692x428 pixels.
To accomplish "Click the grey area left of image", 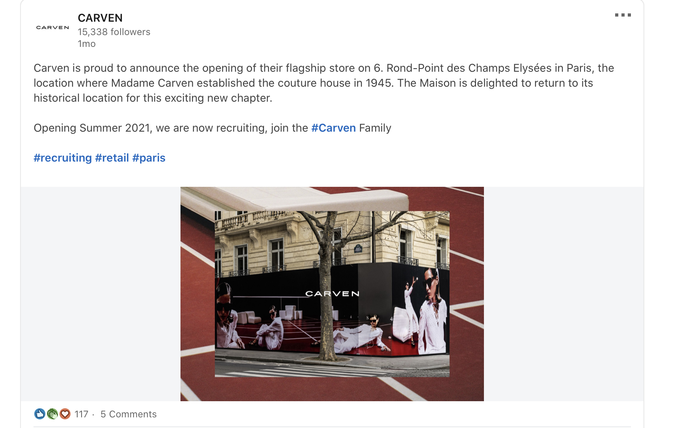I will point(100,294).
